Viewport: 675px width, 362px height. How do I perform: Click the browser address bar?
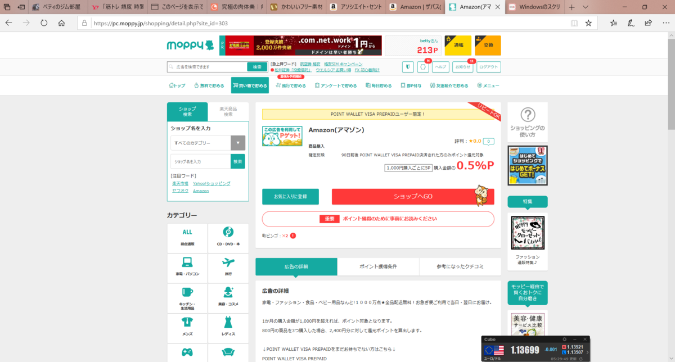click(x=326, y=24)
